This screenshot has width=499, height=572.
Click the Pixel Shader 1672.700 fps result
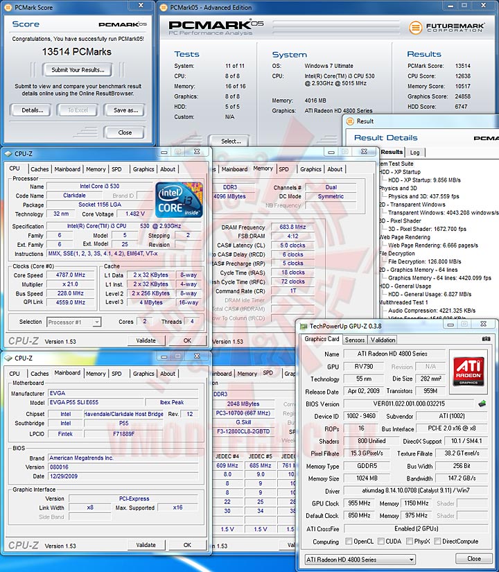pyautogui.click(x=427, y=229)
